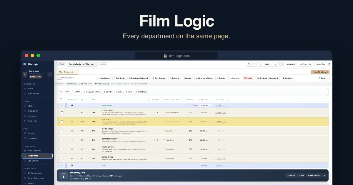353x185 pixels.
Task: Click the + New Scene button
Action: [x=104, y=78]
